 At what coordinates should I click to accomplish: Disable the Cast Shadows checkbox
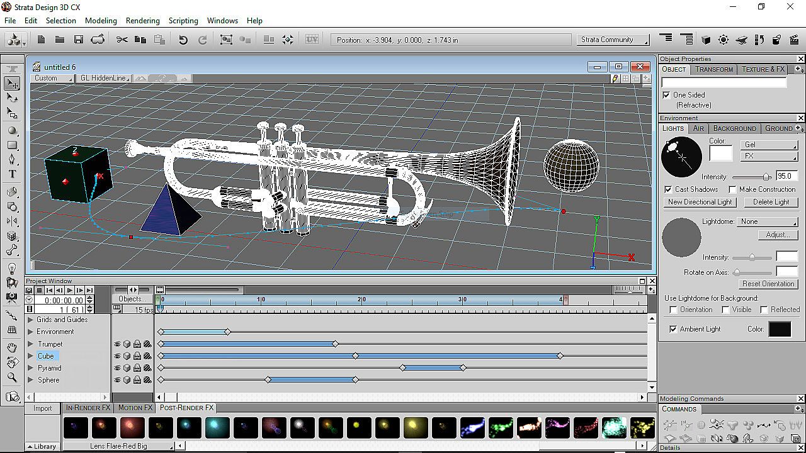668,189
